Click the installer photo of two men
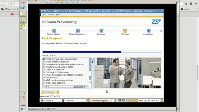The height and width of the screenshot is (112, 199). pyautogui.click(x=128, y=73)
